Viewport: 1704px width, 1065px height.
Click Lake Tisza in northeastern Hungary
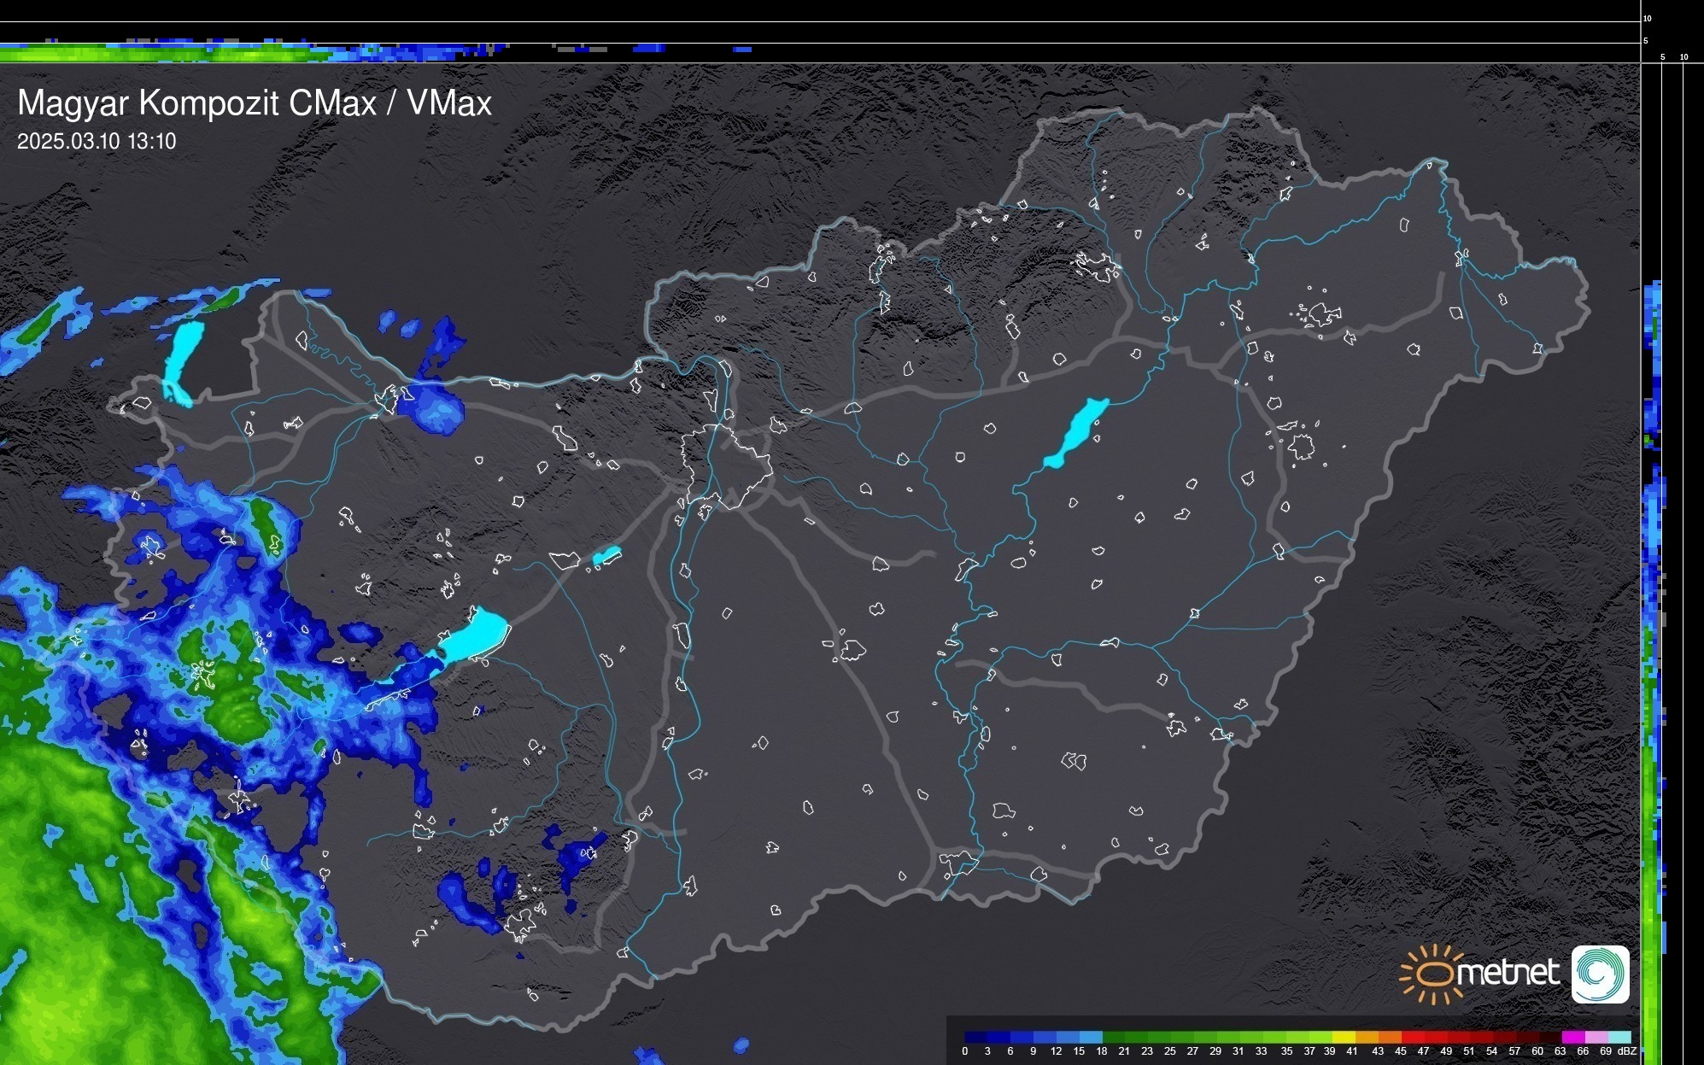(x=1078, y=431)
